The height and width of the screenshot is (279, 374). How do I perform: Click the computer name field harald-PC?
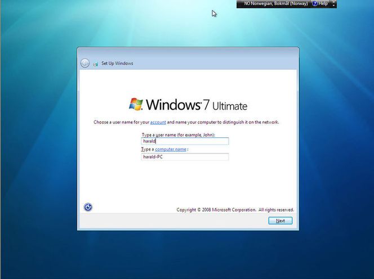pos(185,157)
